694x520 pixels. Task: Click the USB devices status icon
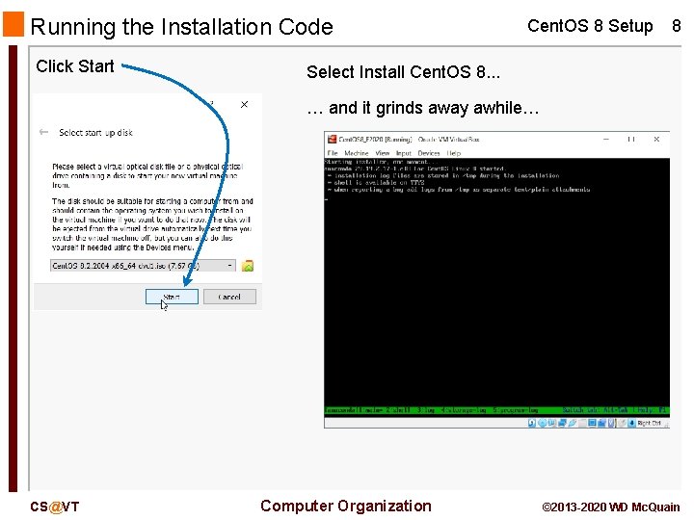(573, 423)
